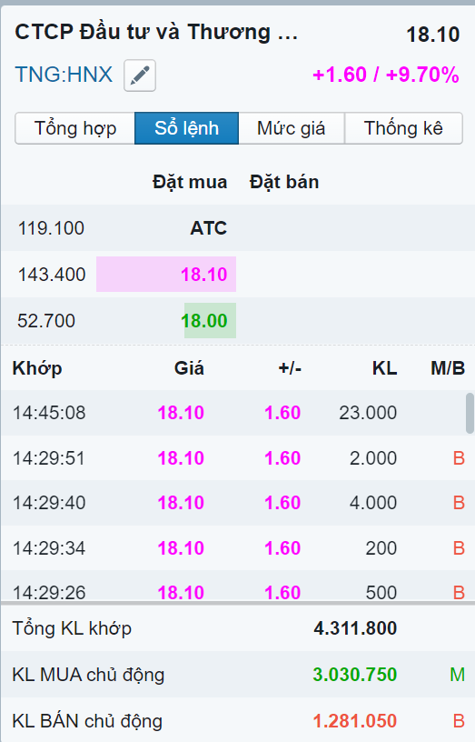Click the KL MUA chủ động value 3.030.750
This screenshot has width=475, height=742.
(354, 675)
